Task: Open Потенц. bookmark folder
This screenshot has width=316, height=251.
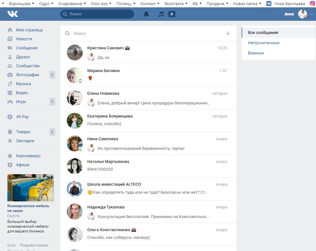Action: pos(126,4)
